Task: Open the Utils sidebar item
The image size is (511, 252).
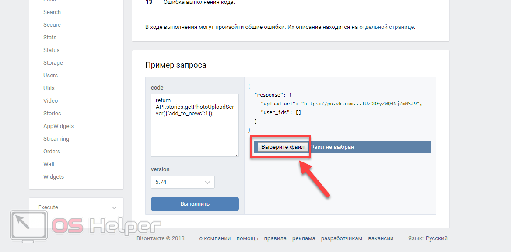Action: [x=49, y=88]
